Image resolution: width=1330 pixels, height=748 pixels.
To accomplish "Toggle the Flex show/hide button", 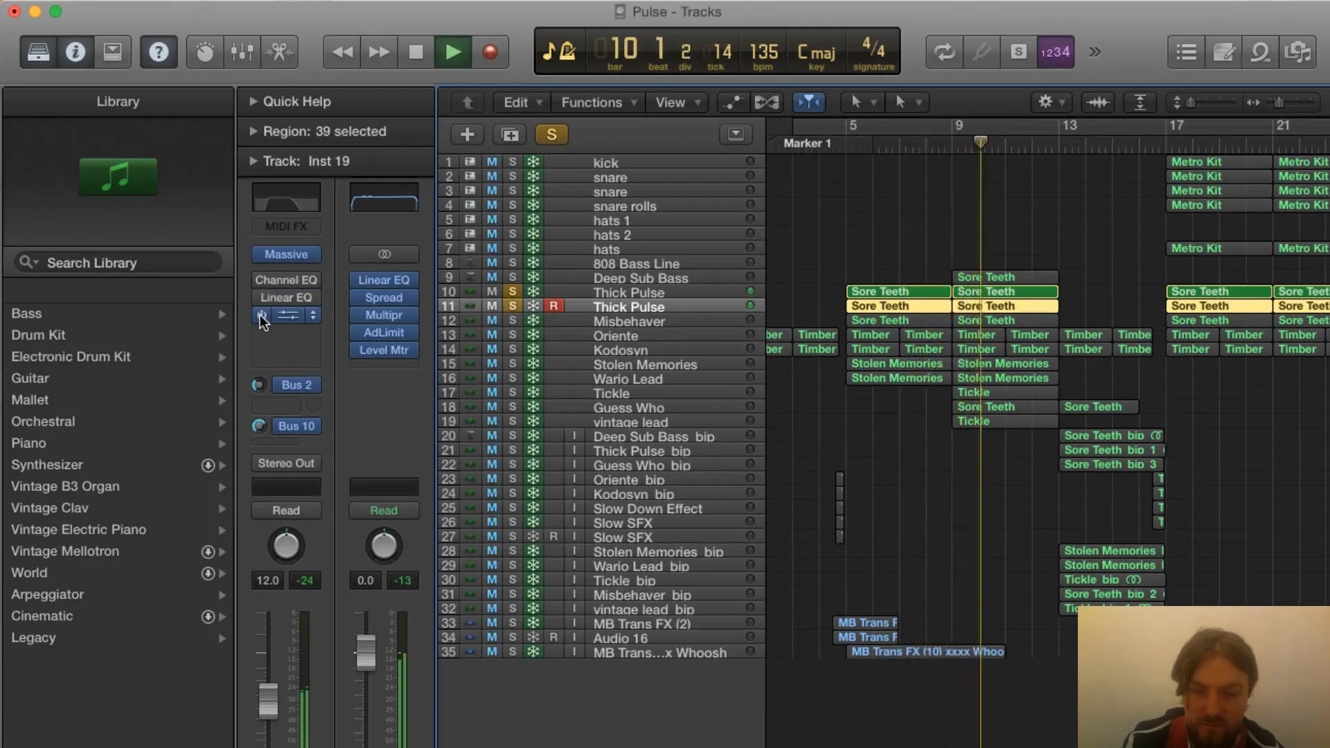I will [x=766, y=103].
